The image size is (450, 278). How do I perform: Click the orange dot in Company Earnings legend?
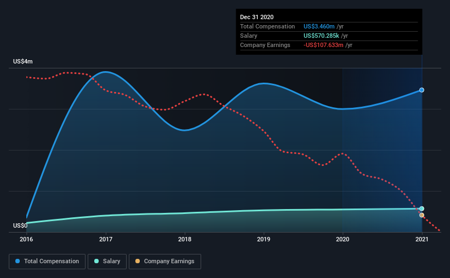(138, 261)
